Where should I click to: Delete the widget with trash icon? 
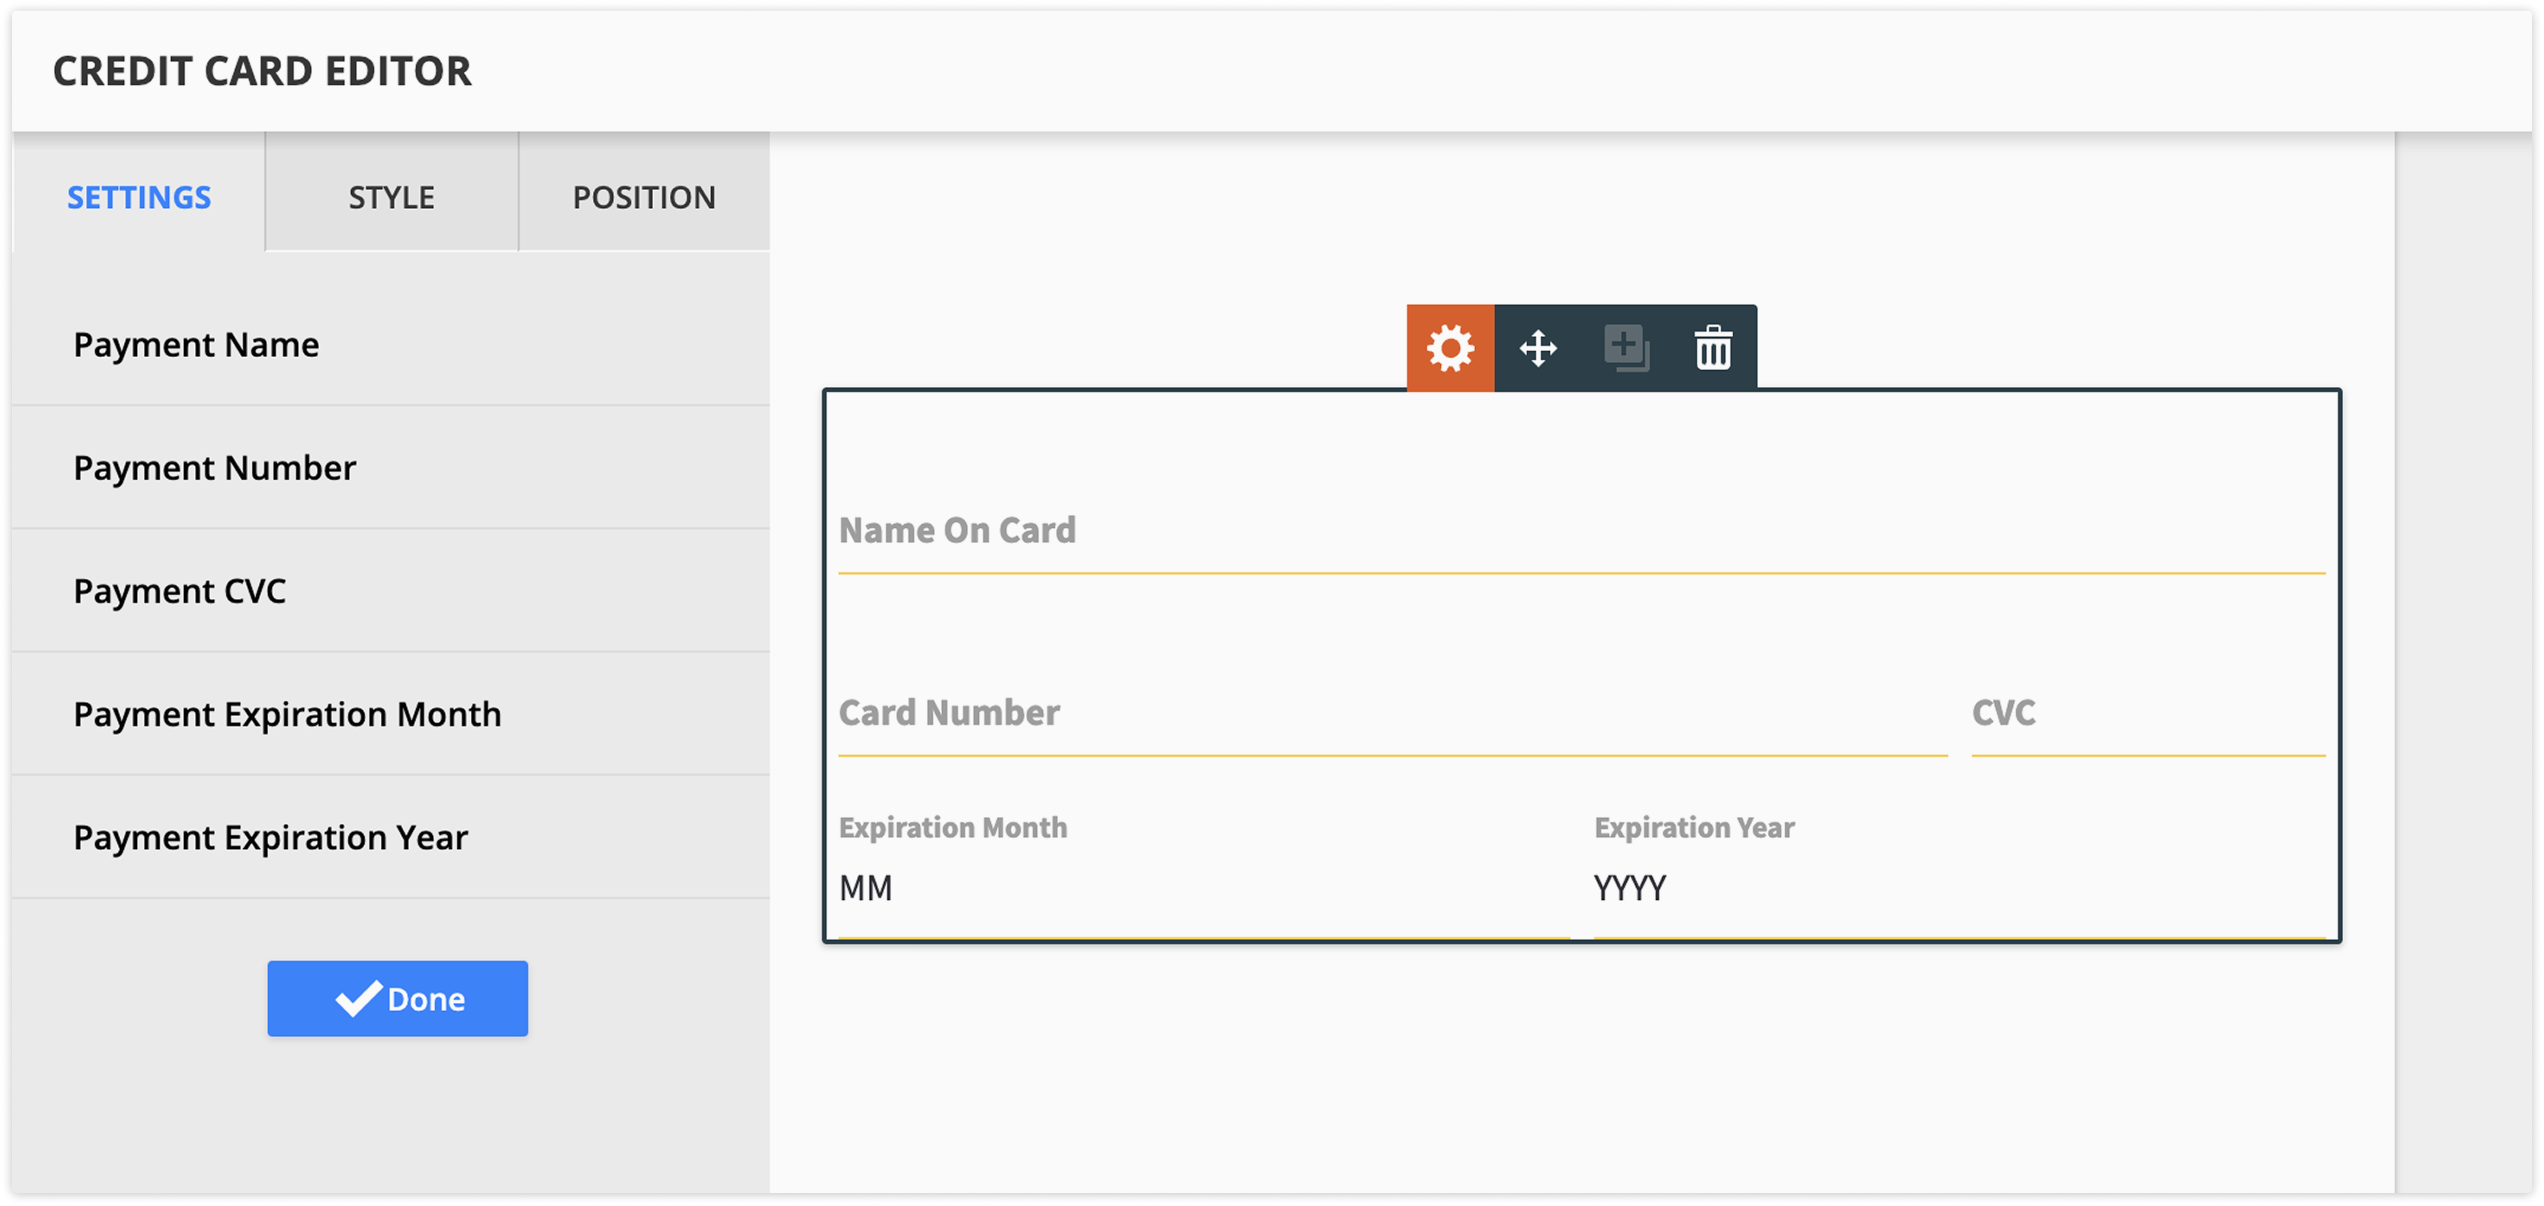tap(1713, 349)
